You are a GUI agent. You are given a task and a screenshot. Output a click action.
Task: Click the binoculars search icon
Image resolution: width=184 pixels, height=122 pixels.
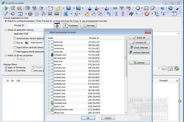[131, 14]
